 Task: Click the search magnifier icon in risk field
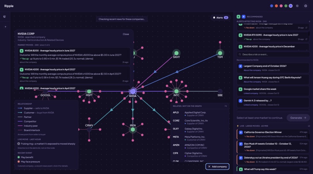[x=240, y=54]
